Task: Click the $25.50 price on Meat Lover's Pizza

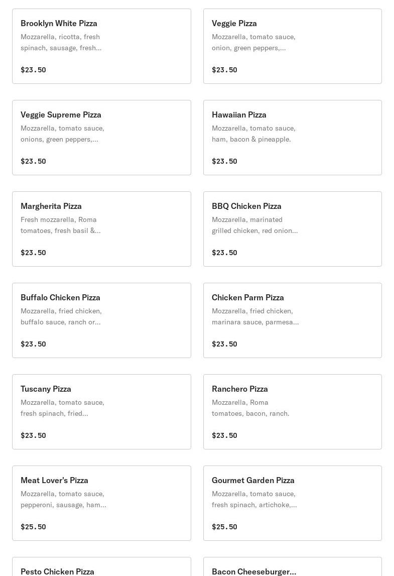Action: pyautogui.click(x=33, y=527)
